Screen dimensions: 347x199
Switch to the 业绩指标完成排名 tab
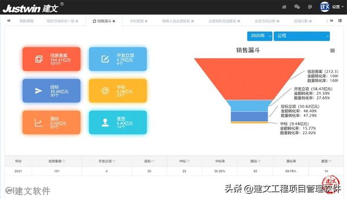pyautogui.click(x=222, y=21)
